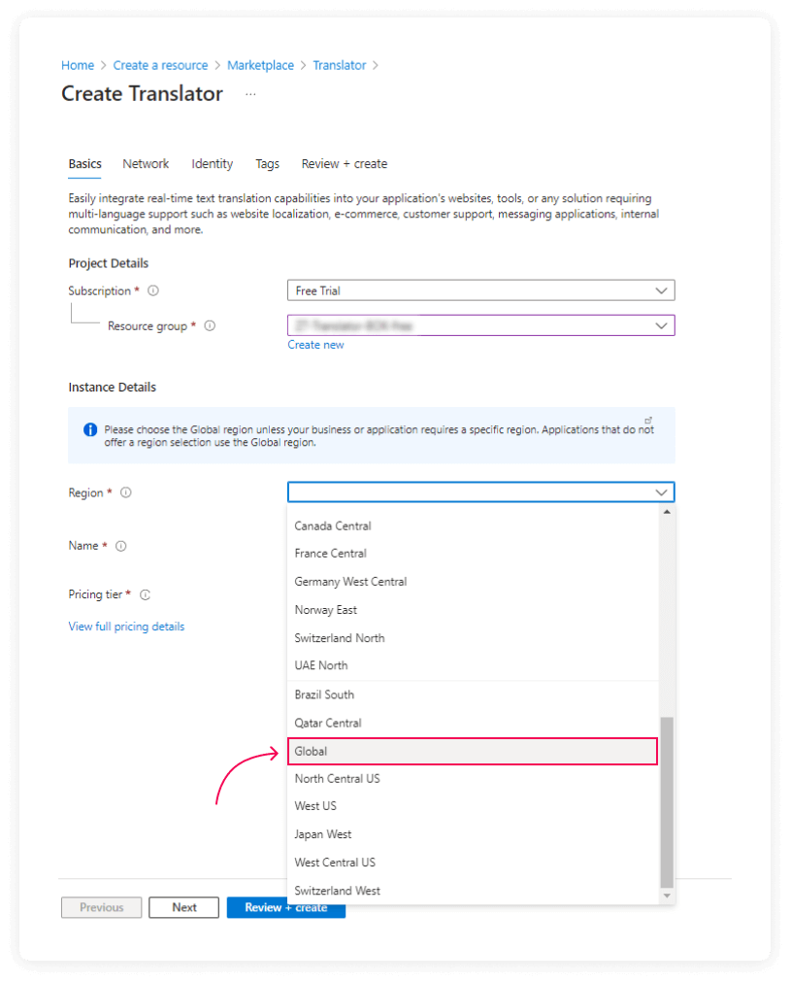Click the info icon beside Name
This screenshot has height=982, width=790.
(x=121, y=546)
